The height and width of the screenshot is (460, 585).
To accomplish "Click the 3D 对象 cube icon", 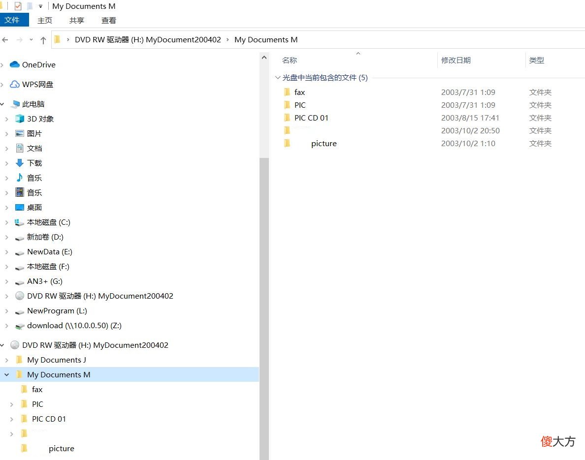I will (x=20, y=119).
